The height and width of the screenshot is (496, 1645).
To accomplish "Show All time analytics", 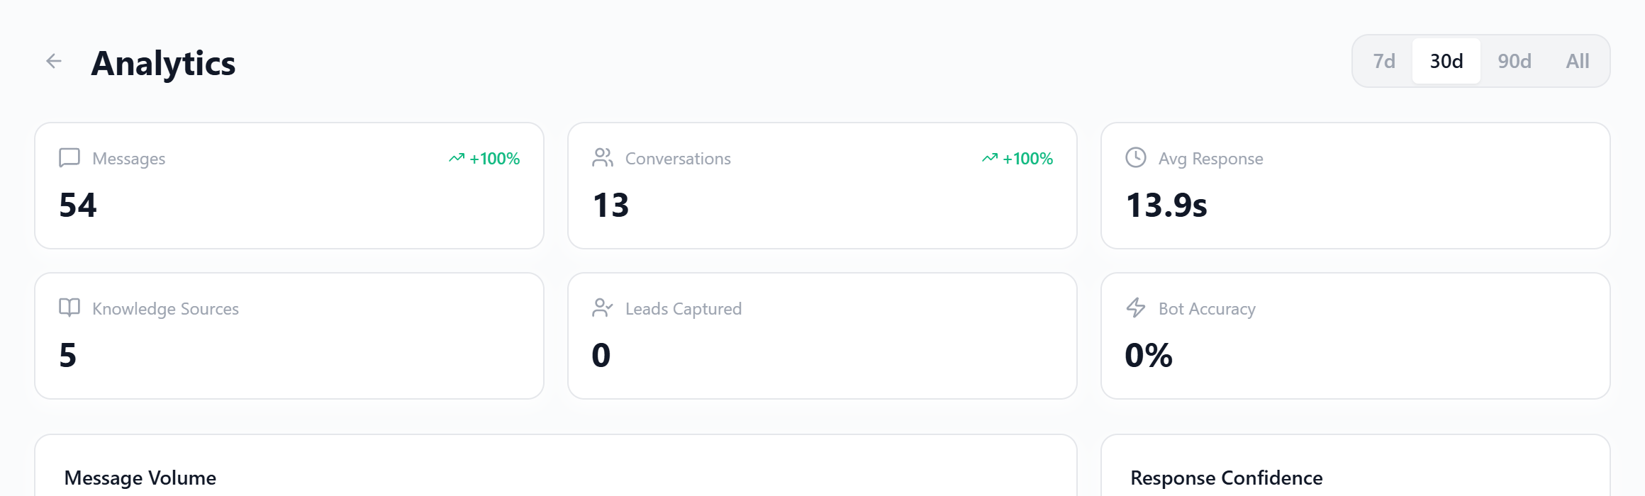I will pyautogui.click(x=1578, y=62).
